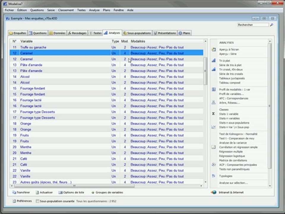Open Préférences
This screenshot has width=285, height=214.
tap(22, 201)
